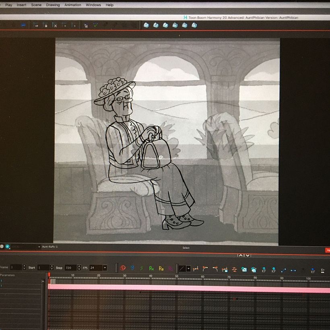330x330 pixels.
Task: Toggle the green Rx rotation filter
Action: pos(152,268)
